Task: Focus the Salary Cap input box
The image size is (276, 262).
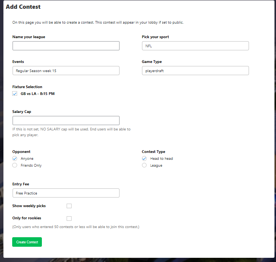Action: (66, 121)
